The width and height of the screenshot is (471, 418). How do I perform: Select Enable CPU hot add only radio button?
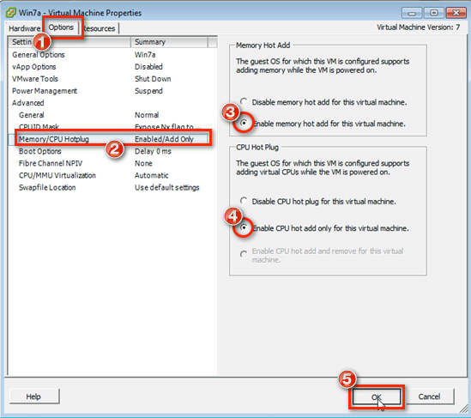coord(244,227)
